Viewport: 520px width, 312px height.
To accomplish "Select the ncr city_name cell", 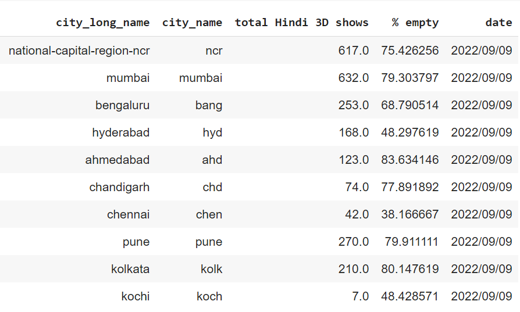I will click(x=214, y=51).
